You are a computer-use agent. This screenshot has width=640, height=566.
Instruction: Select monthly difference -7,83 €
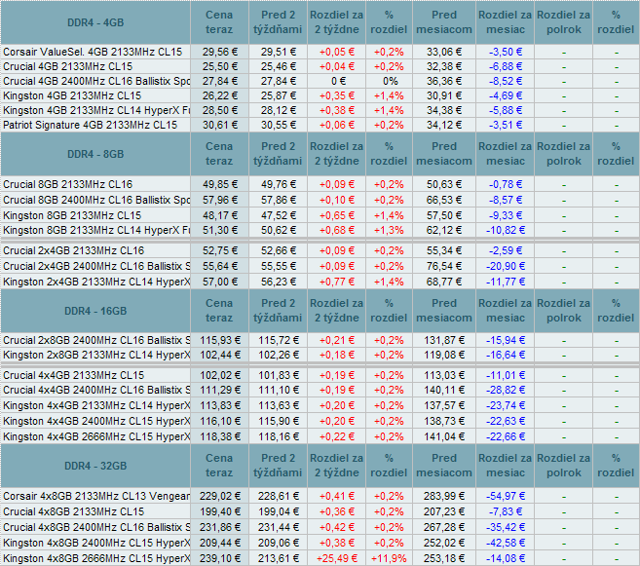pos(506,511)
